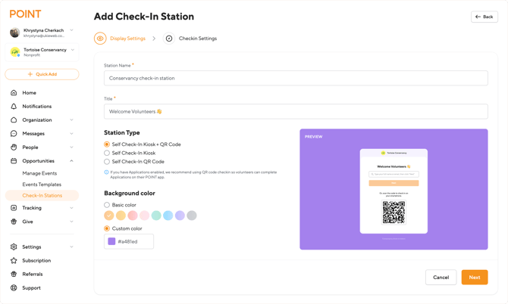Click the Settings gear icon
Image resolution: width=508 pixels, height=304 pixels.
[x=14, y=247]
